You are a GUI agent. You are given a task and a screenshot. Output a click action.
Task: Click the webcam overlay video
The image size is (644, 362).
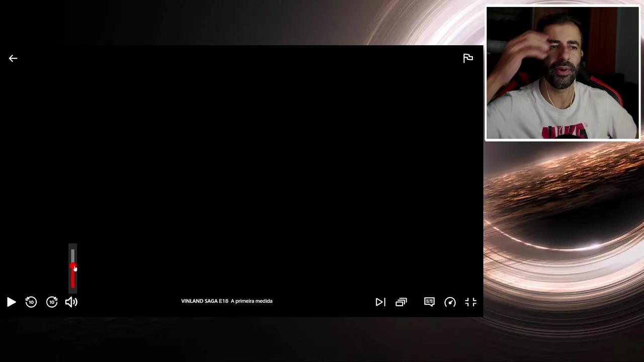[562, 73]
